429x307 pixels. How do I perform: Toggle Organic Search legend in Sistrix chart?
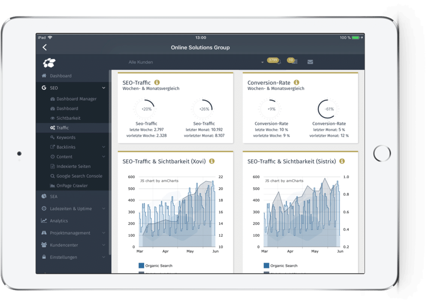[x=281, y=266]
